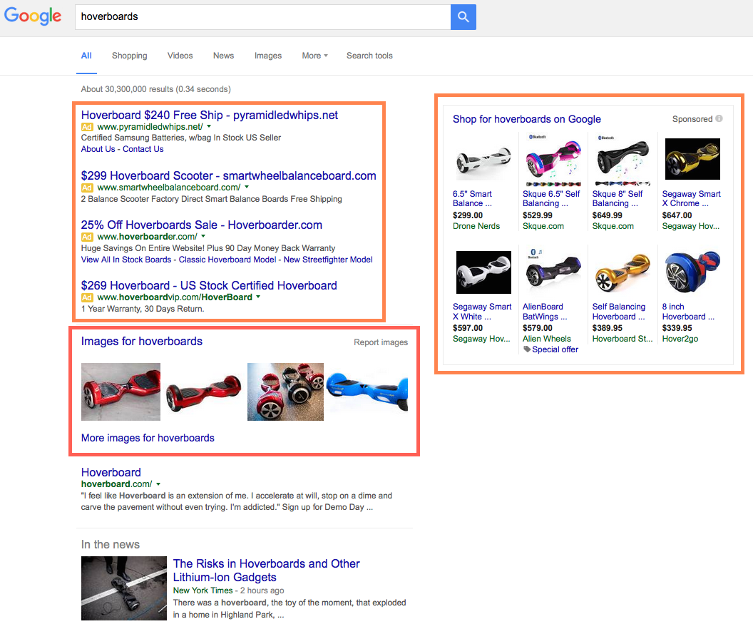This screenshot has width=753, height=629.
Task: Click the About Us sitelink
Action: (x=98, y=149)
